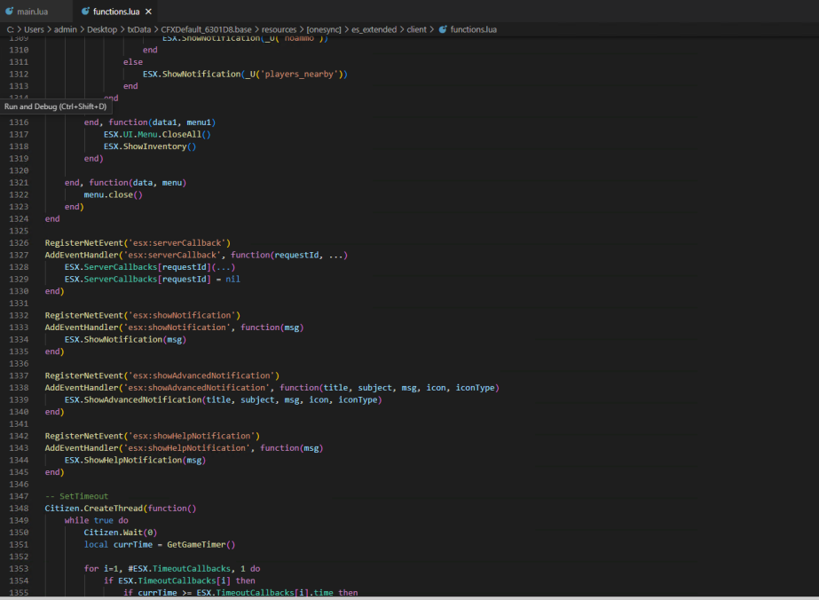Viewport: 819px width, 600px height.
Task: Click the Citizen.CreateThread call on line 1348
Action: click(x=93, y=509)
